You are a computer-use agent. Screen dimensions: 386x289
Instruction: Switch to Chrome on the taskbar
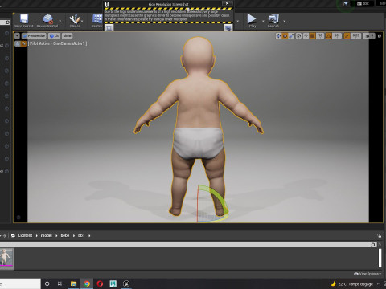coord(87,283)
